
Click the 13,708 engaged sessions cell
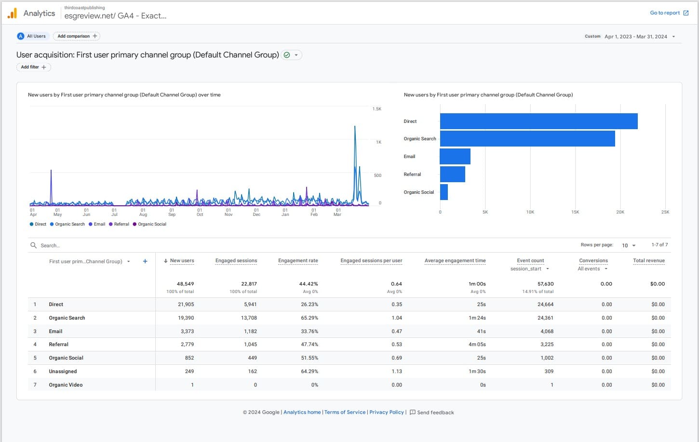249,318
